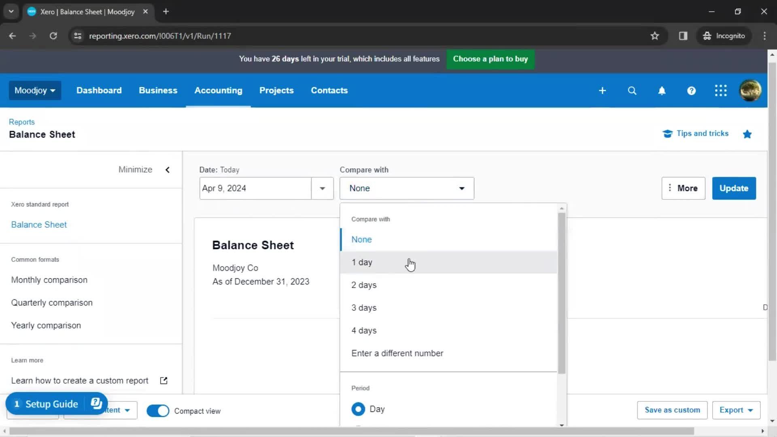Screen dimensions: 777x437
Task: Close the Xero Balance Sheet tab
Action: coord(145,11)
